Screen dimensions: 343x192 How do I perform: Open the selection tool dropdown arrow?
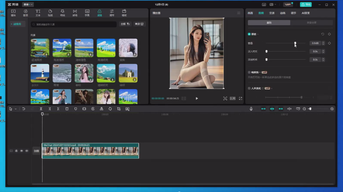point(16,109)
